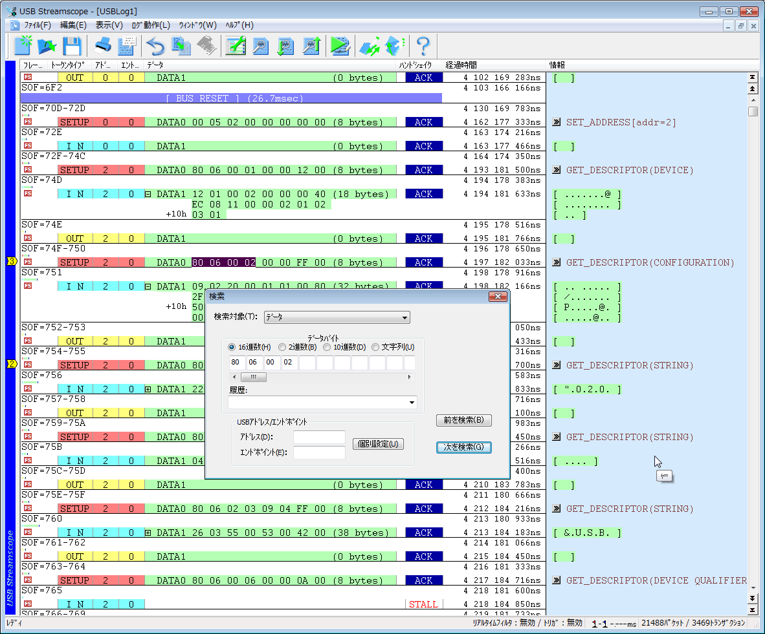The width and height of the screenshot is (765, 634).
Task: Click left arrow of data byte scrollbar
Action: coord(234,377)
